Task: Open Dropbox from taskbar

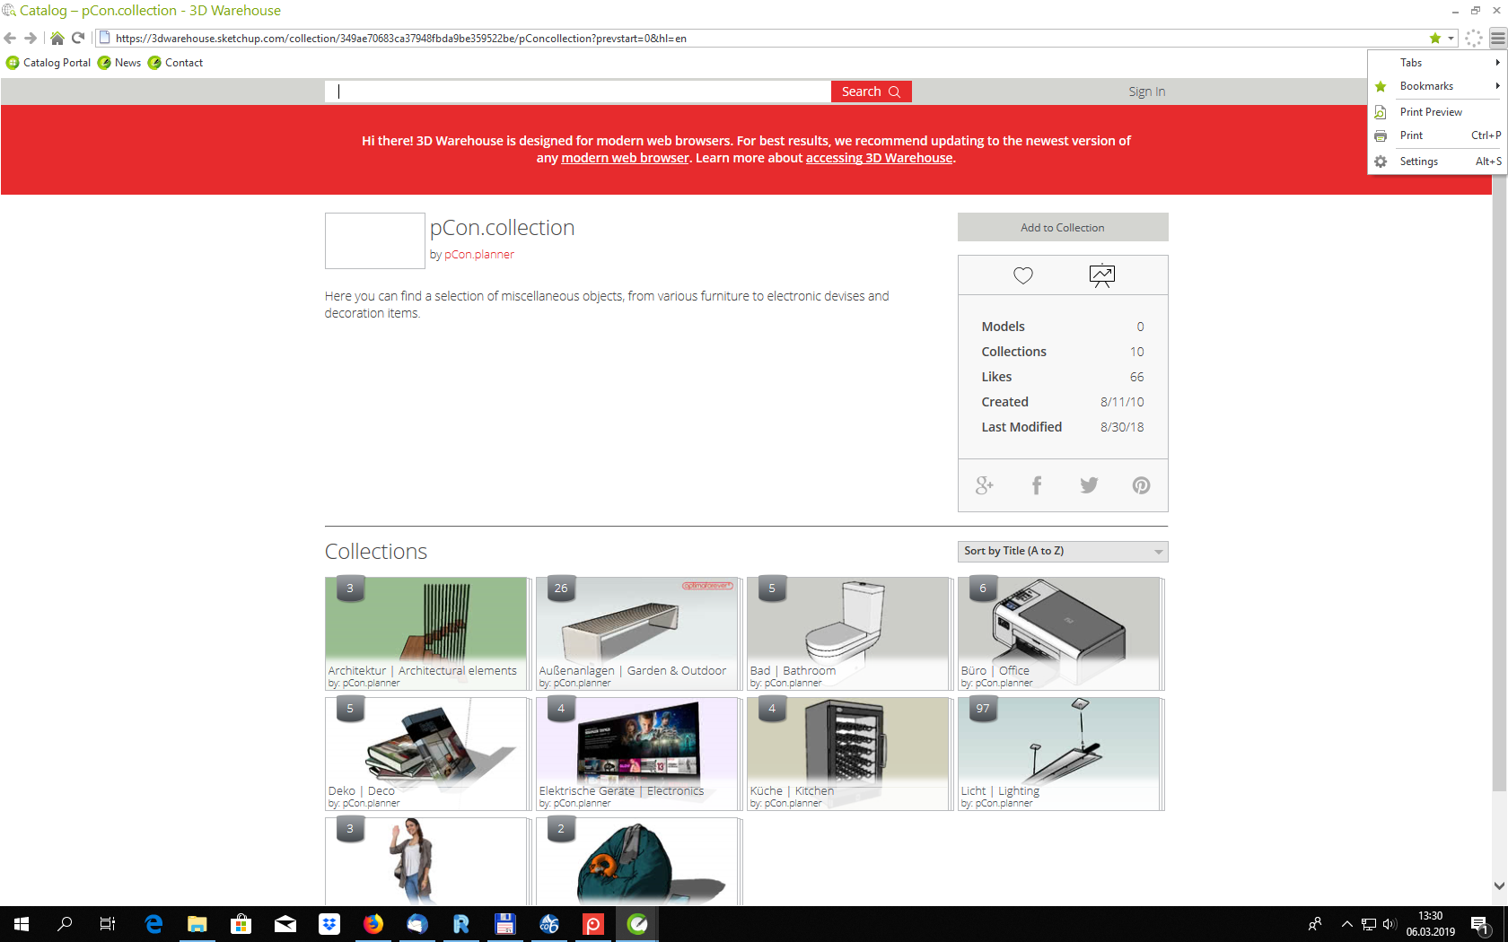Action: point(329,924)
